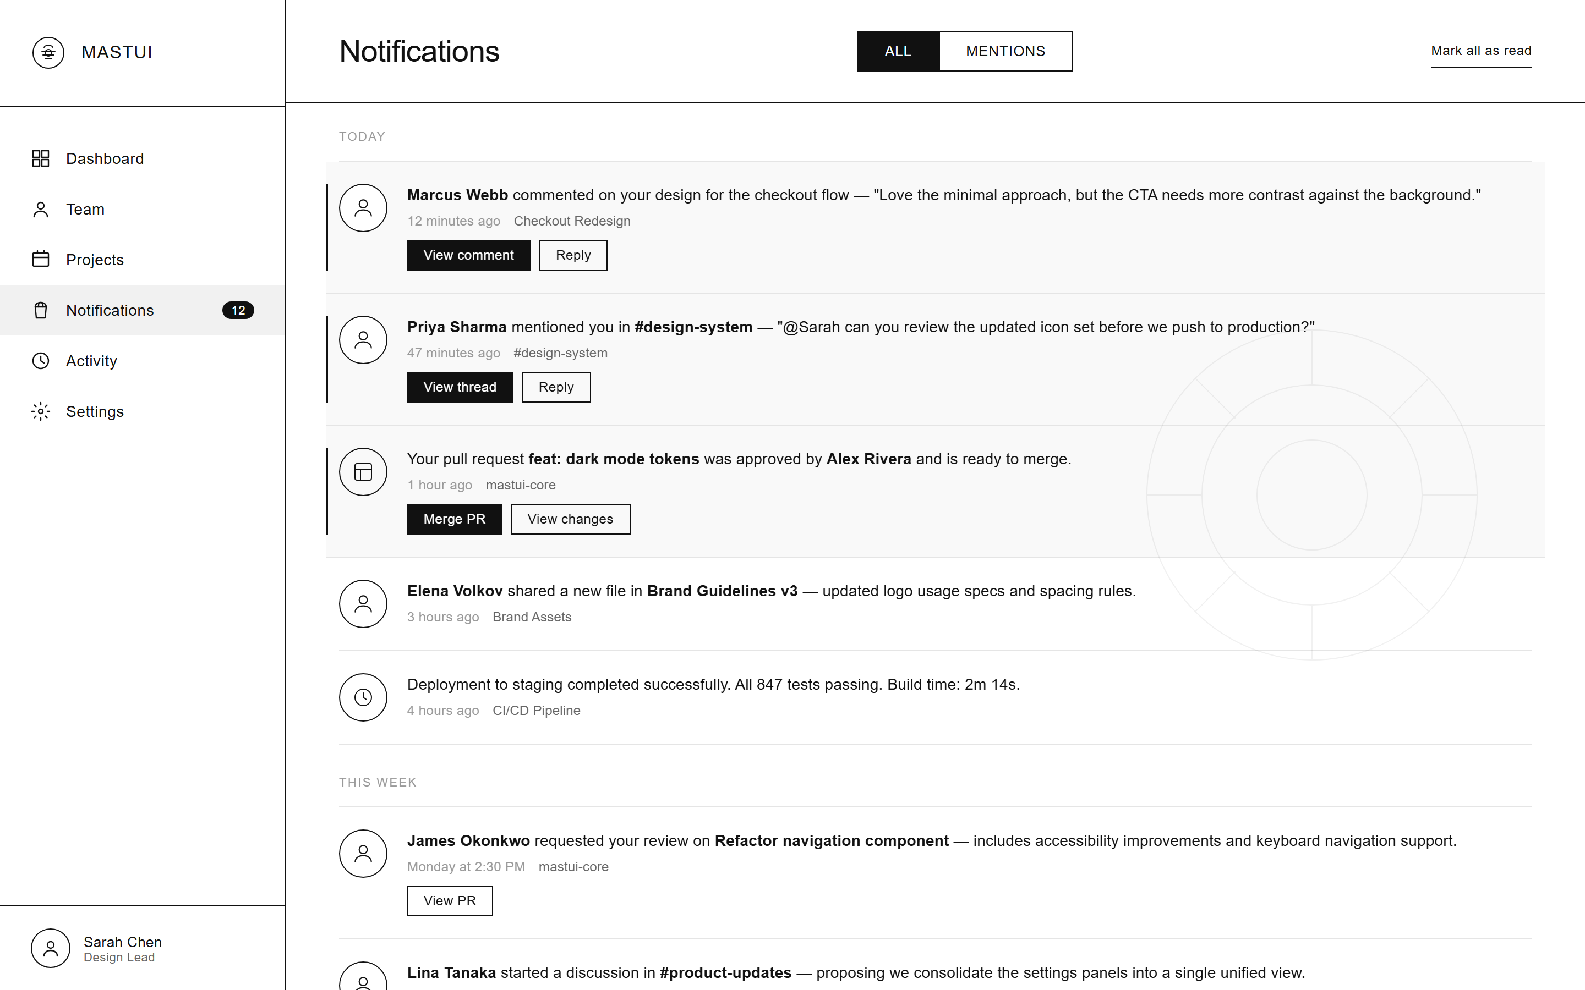1585x990 pixels.
Task: Click Brand Guidelines v3 file name
Action: click(723, 591)
